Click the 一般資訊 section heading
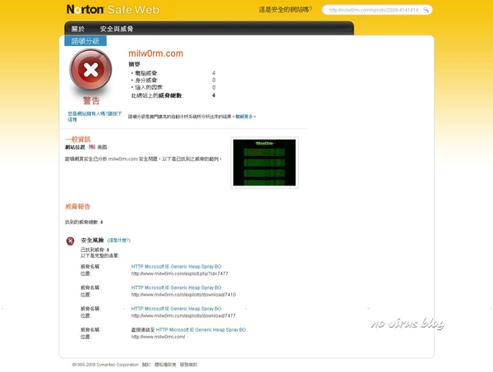This screenshot has width=493, height=372. (78, 139)
